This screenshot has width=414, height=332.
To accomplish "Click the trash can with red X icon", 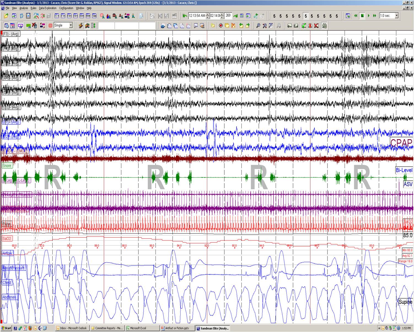I will [34, 26].
